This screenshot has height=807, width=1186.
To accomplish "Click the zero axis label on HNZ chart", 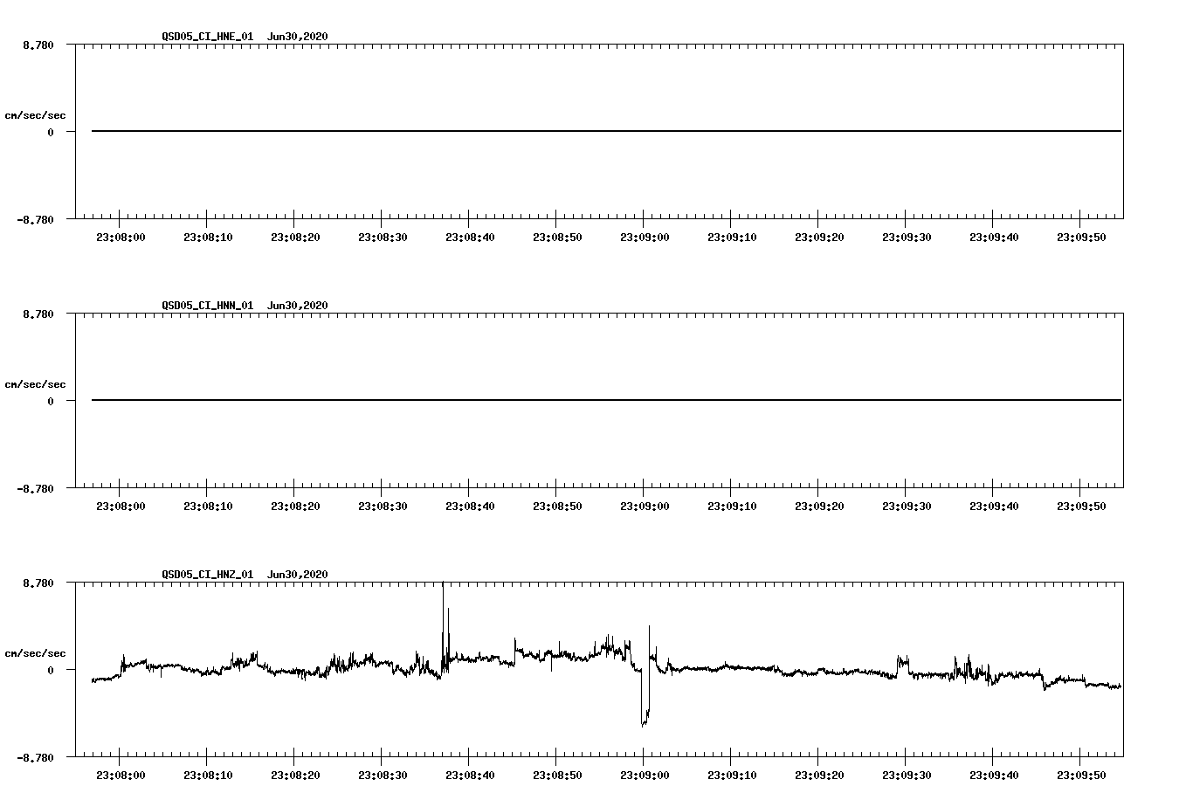I will coord(51,670).
